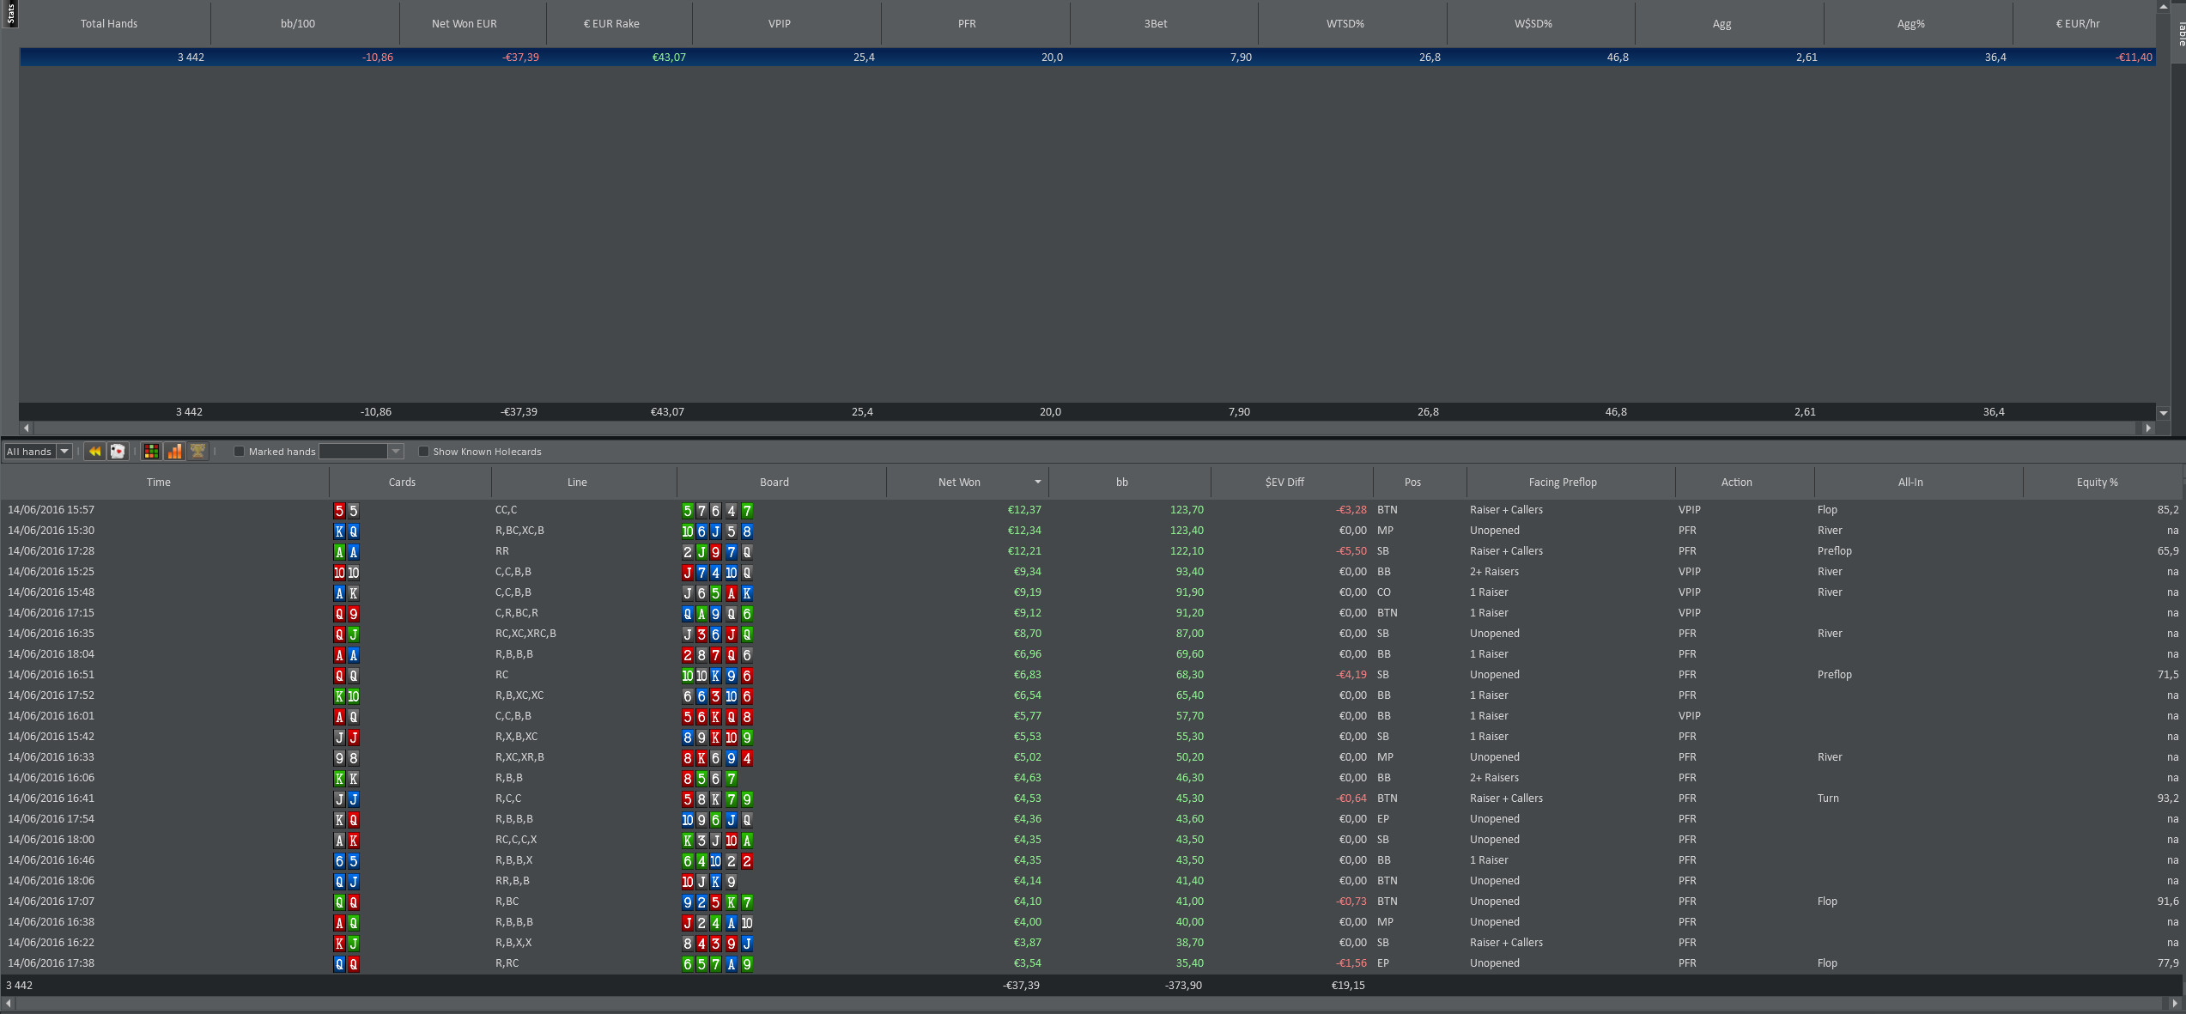The image size is (2186, 1014).
Task: Click the Stats side panel tab
Action: tap(9, 14)
